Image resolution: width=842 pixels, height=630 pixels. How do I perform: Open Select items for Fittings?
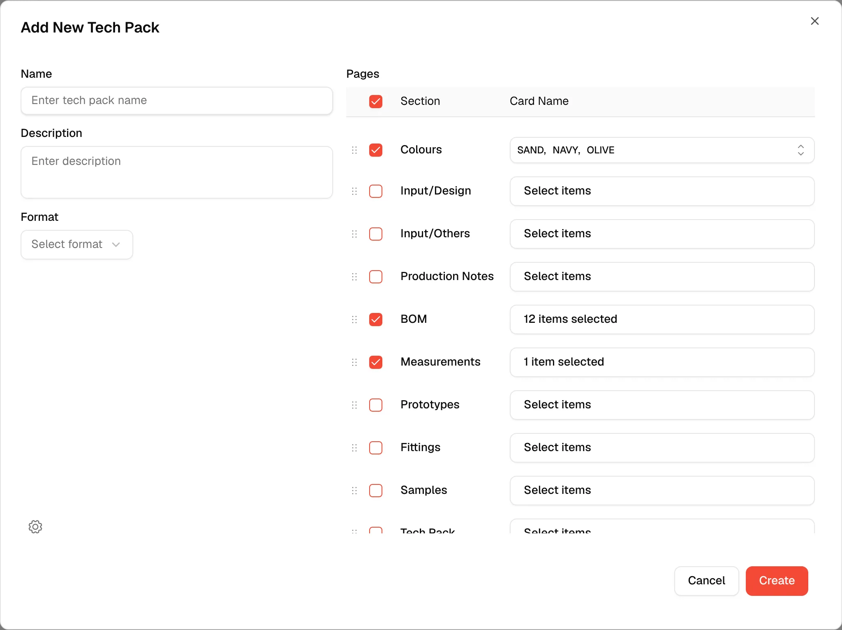tap(662, 448)
